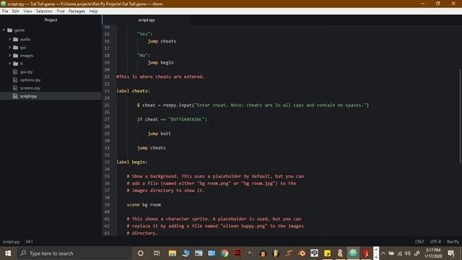Open options.rpy in the tree
Viewport: 462px width, 260px height.
[x=30, y=80]
